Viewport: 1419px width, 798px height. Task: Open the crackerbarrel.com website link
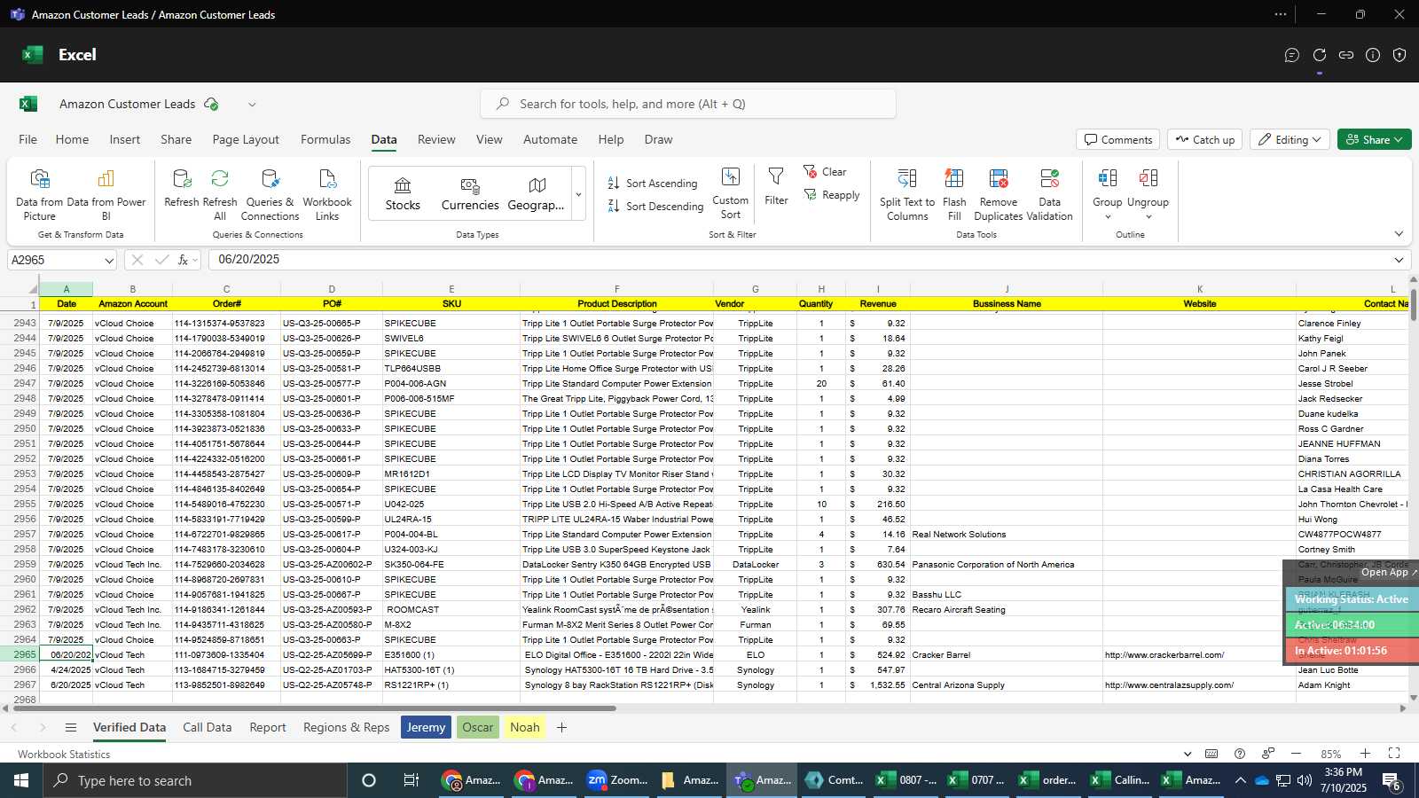tap(1164, 655)
